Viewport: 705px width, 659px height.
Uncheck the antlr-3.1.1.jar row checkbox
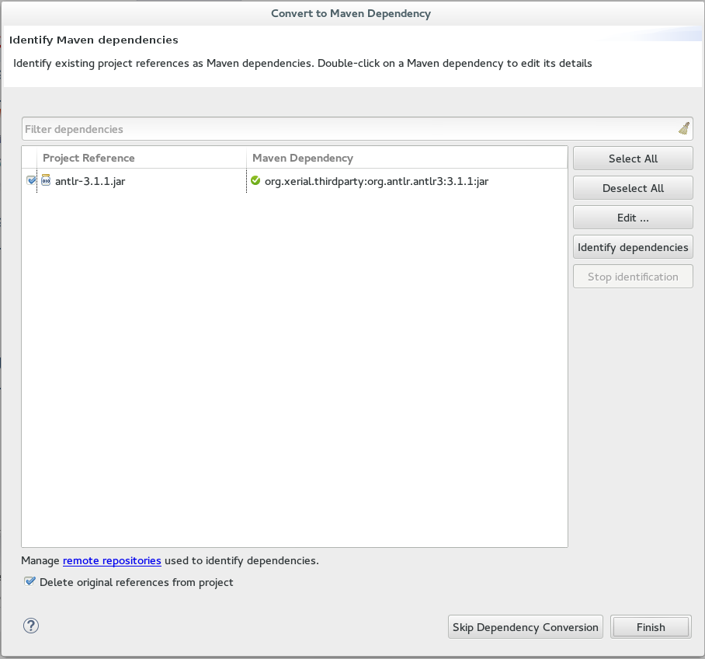tap(31, 180)
